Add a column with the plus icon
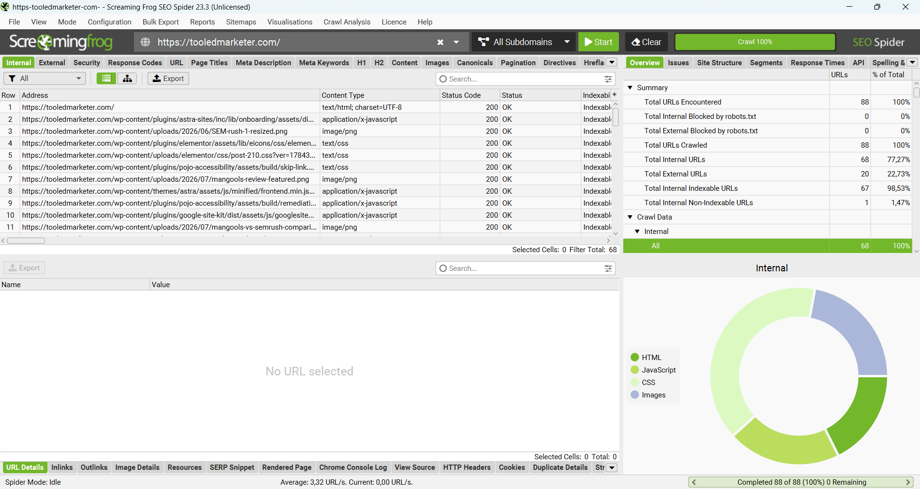The width and height of the screenshot is (920, 489). [615, 95]
